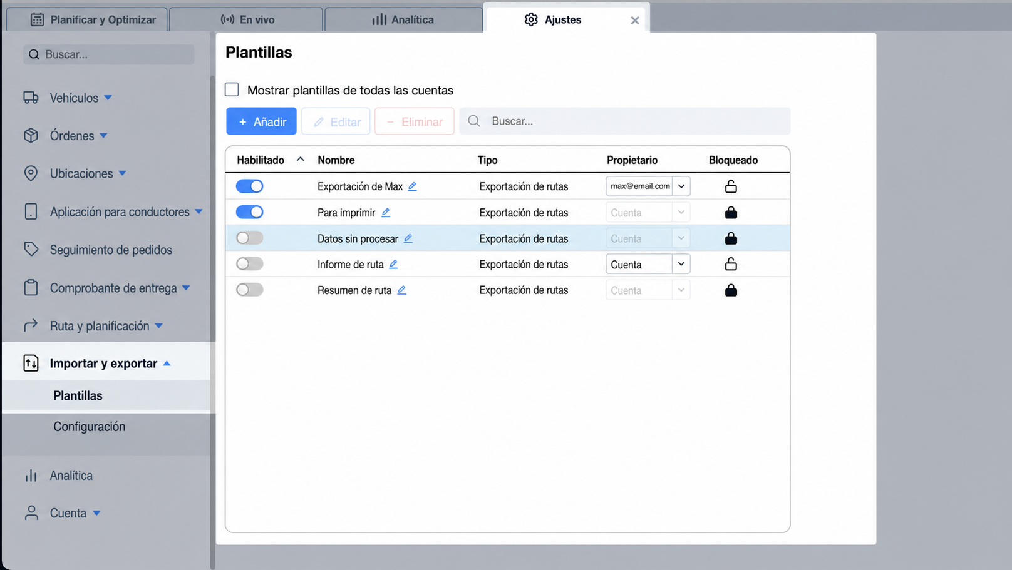
Task: Click the Comprobante de entrega clipboard icon
Action: tap(31, 288)
